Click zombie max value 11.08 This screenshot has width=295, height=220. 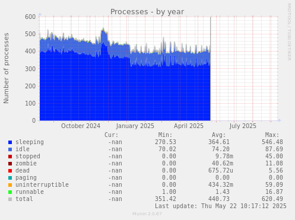274,164
